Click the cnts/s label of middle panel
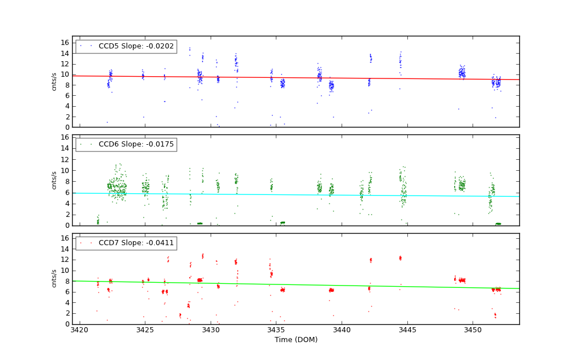The image size is (577, 360). (54, 180)
